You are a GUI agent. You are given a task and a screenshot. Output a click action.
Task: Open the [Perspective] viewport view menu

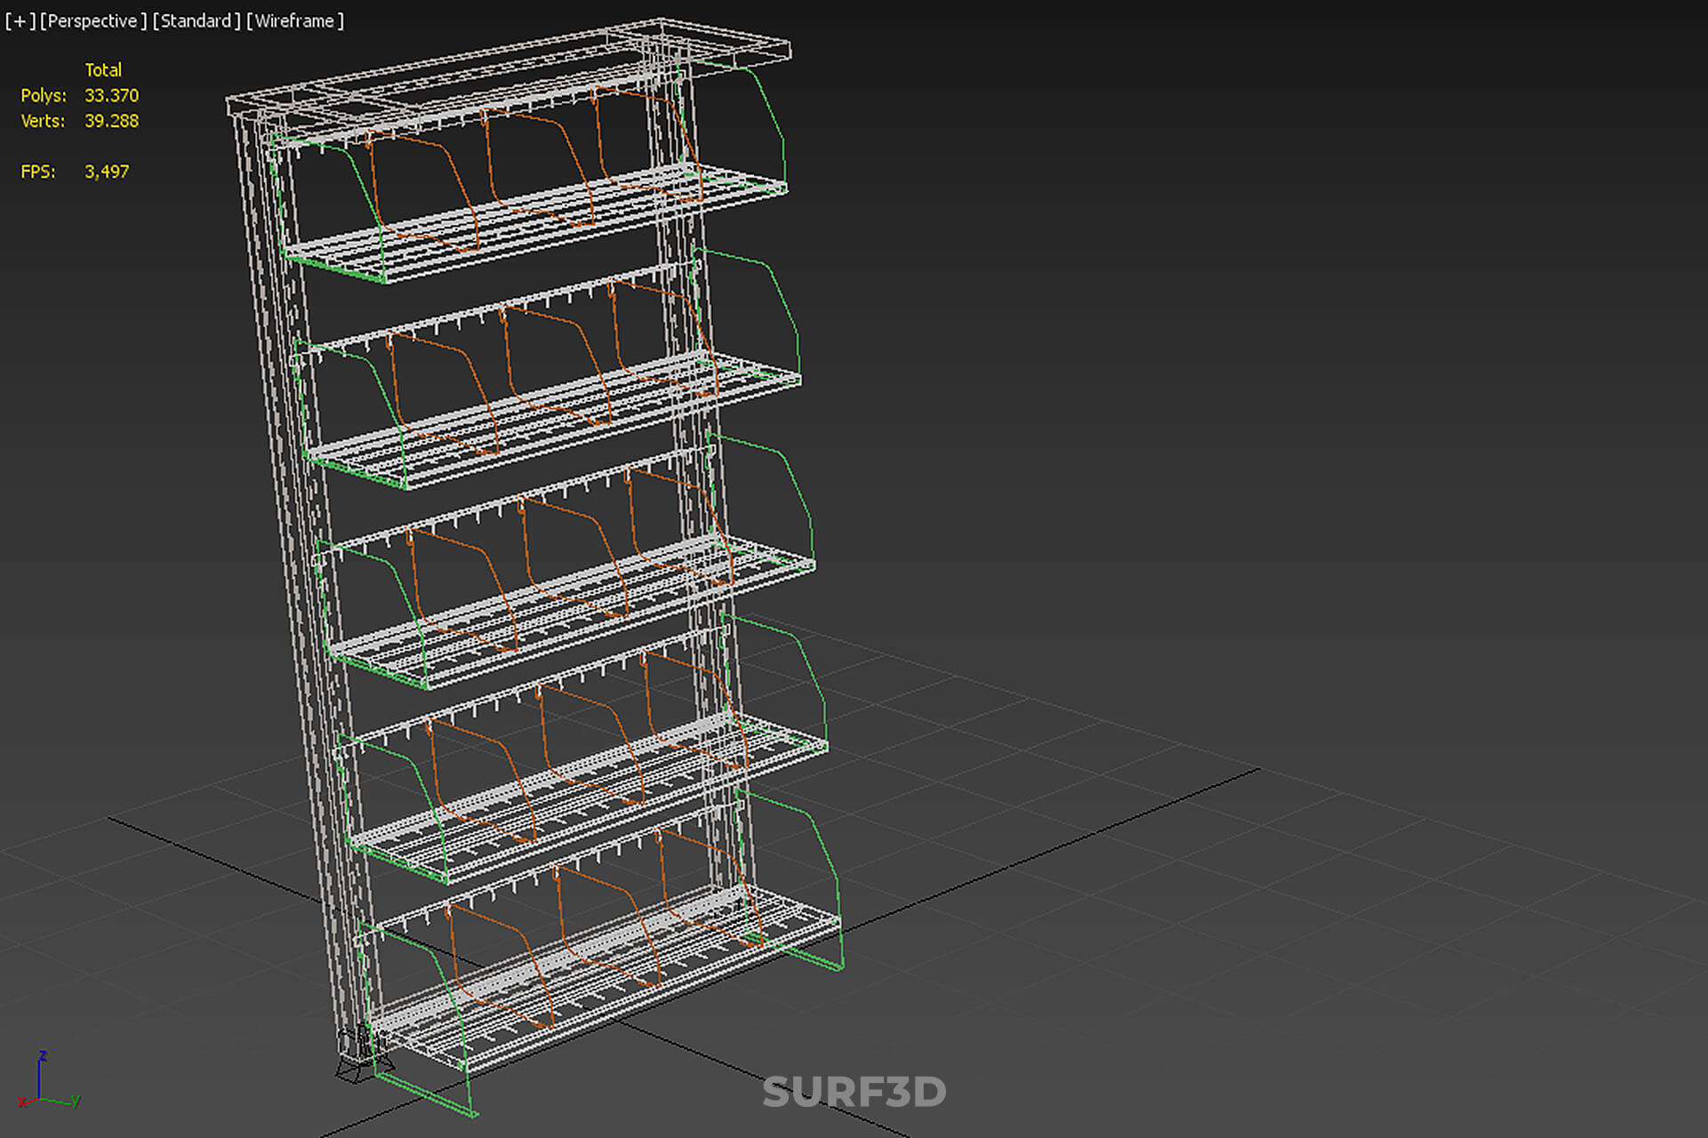coord(93,20)
